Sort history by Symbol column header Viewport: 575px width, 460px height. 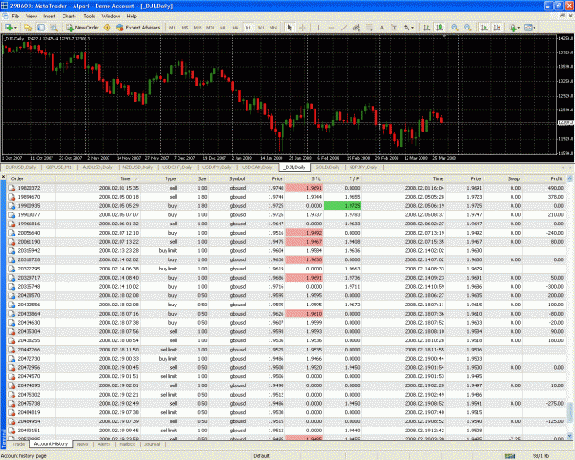pyautogui.click(x=227, y=178)
